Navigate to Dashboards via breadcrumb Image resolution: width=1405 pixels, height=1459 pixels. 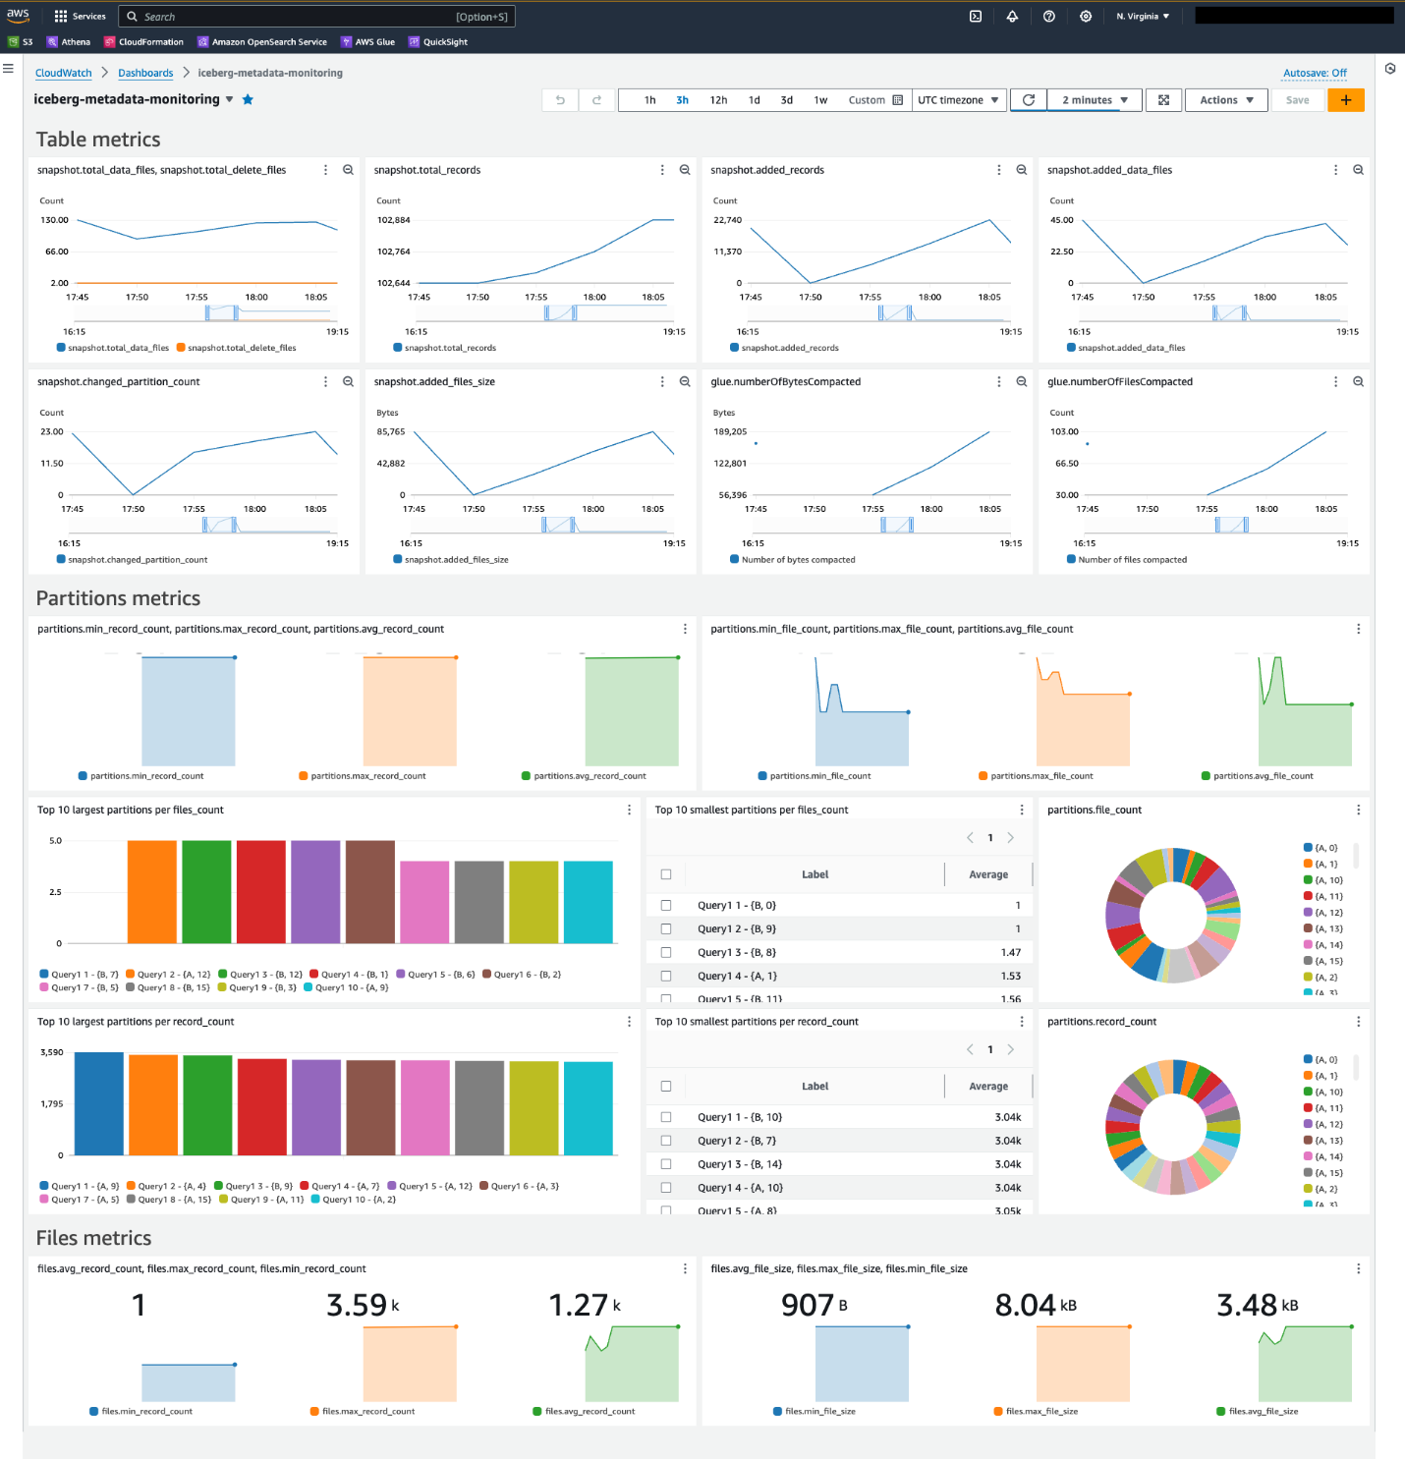pyautogui.click(x=145, y=73)
